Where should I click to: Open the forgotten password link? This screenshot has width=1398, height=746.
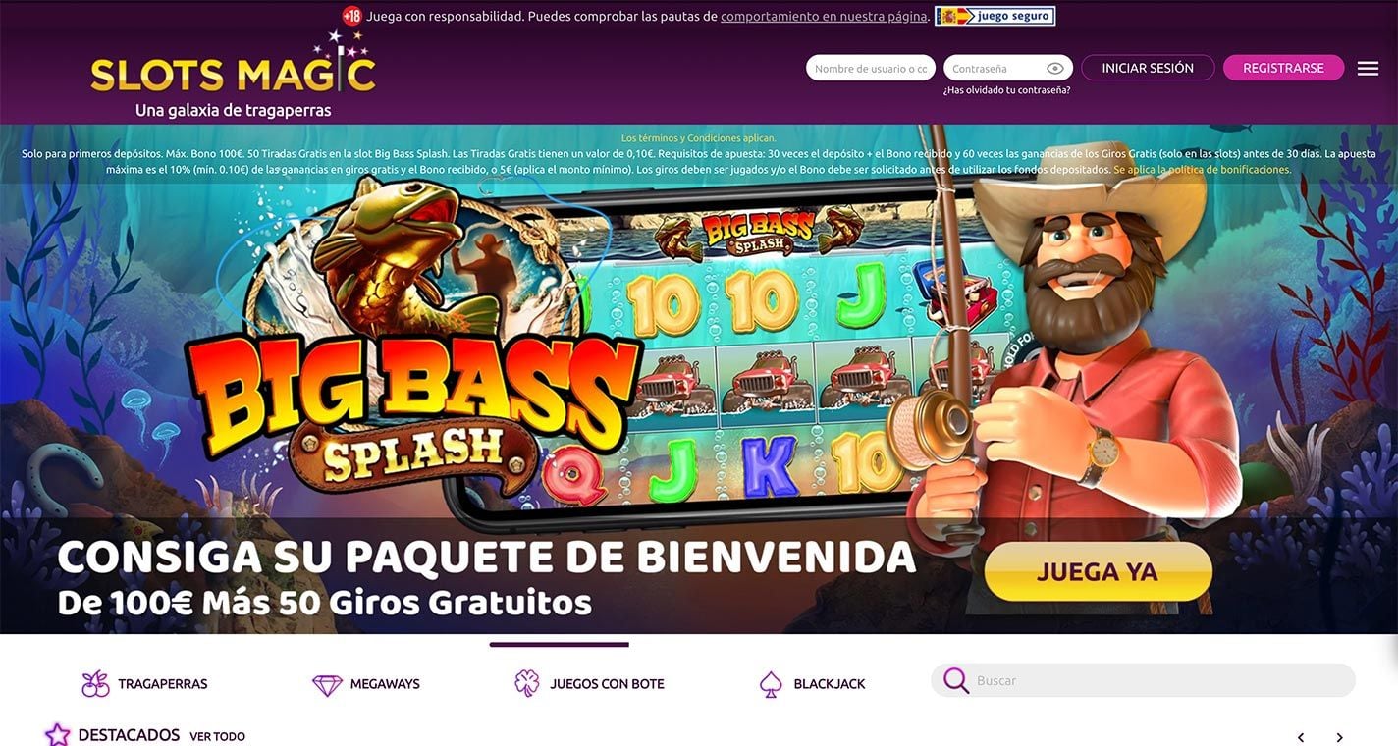tap(1006, 90)
